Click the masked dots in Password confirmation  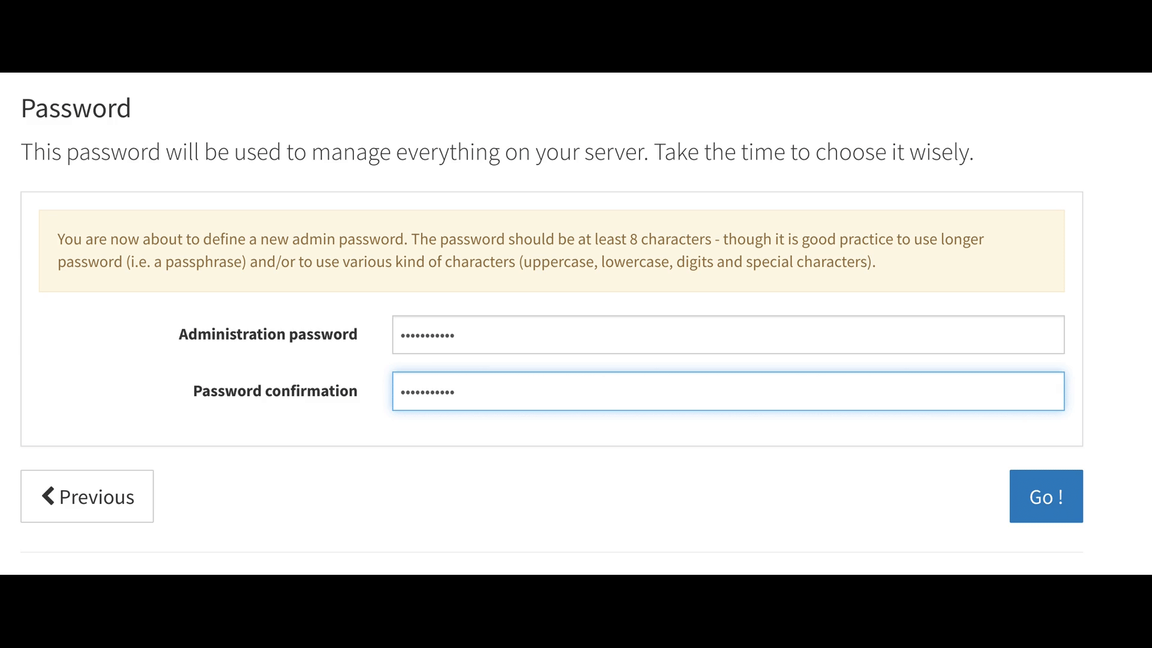(427, 392)
